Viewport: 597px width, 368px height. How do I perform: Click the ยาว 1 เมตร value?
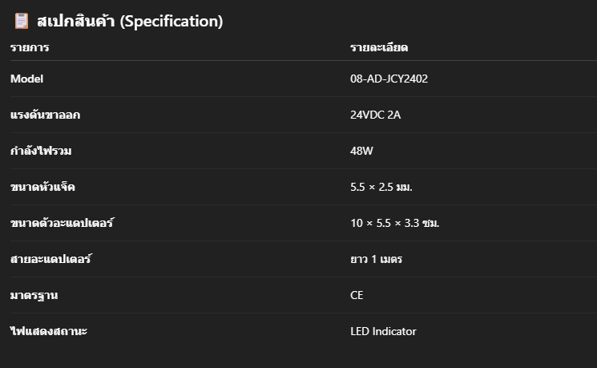[x=376, y=259]
